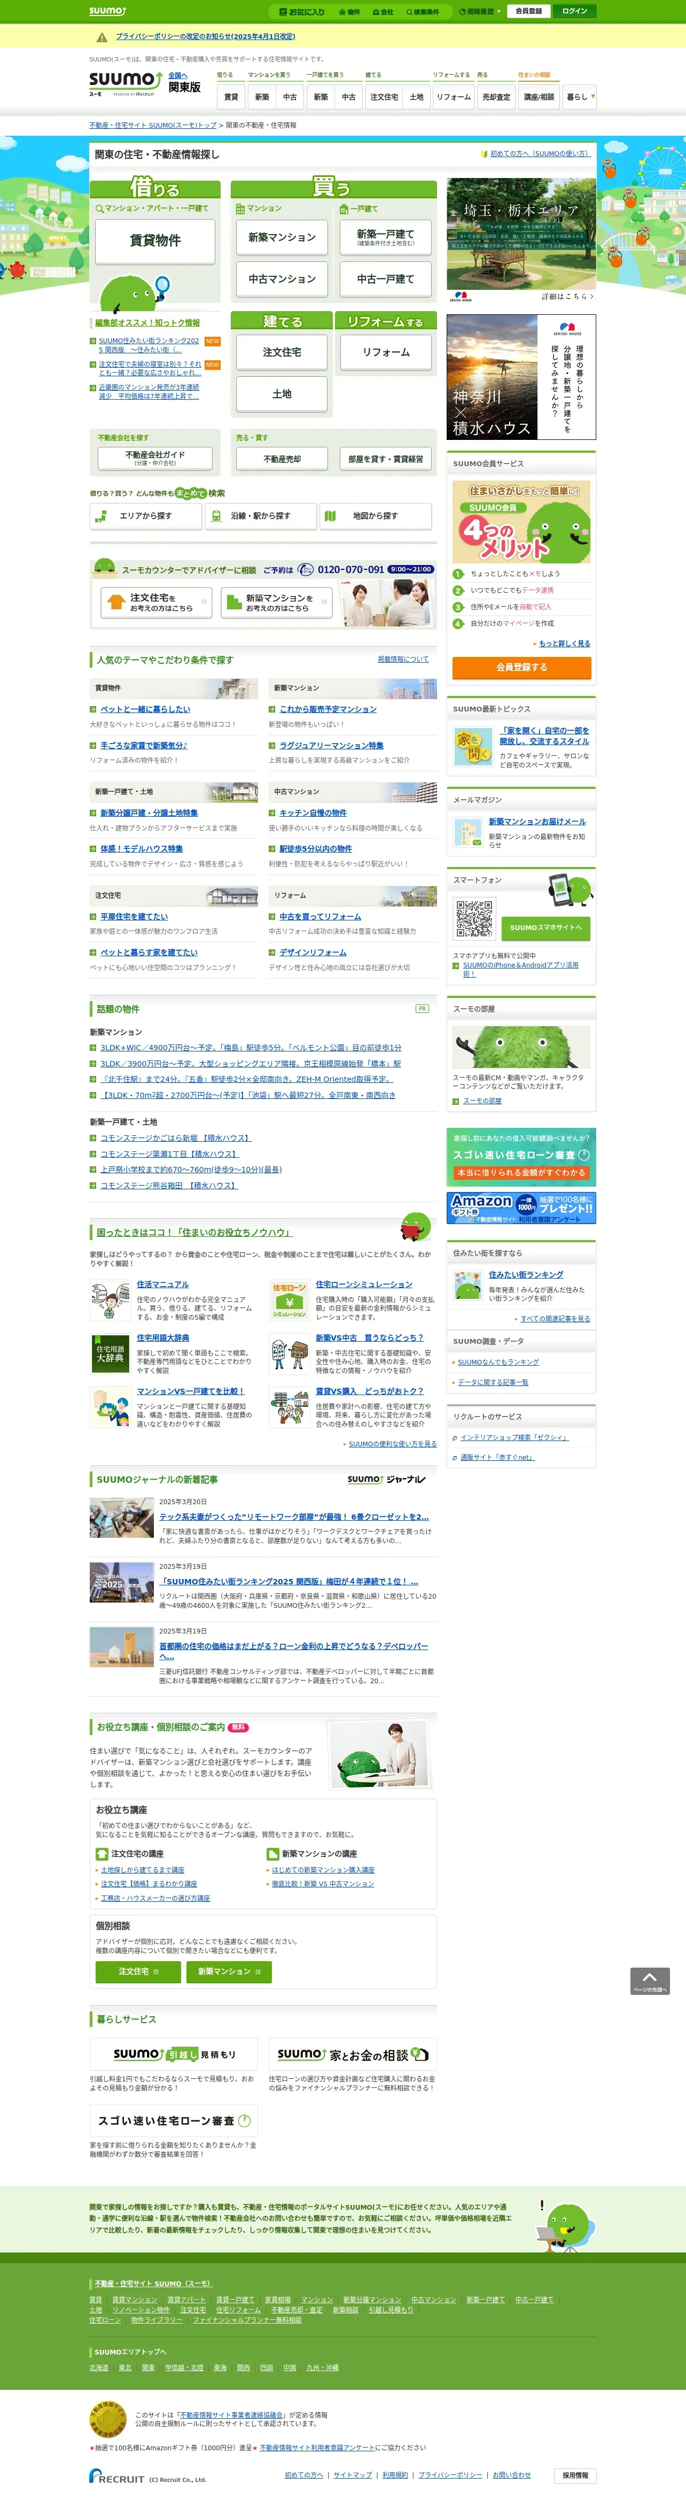Expand the 閲覧履歴 history dropdown

[481, 12]
